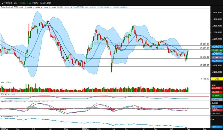Viewport: 223px width, 130px height.
Task: Select the blue -40.1328 MACD value tag
Action: (217, 107)
